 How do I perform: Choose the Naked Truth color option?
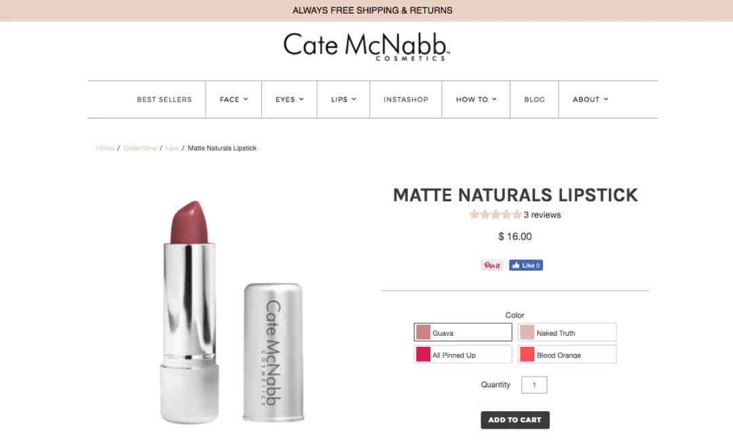[x=567, y=333]
